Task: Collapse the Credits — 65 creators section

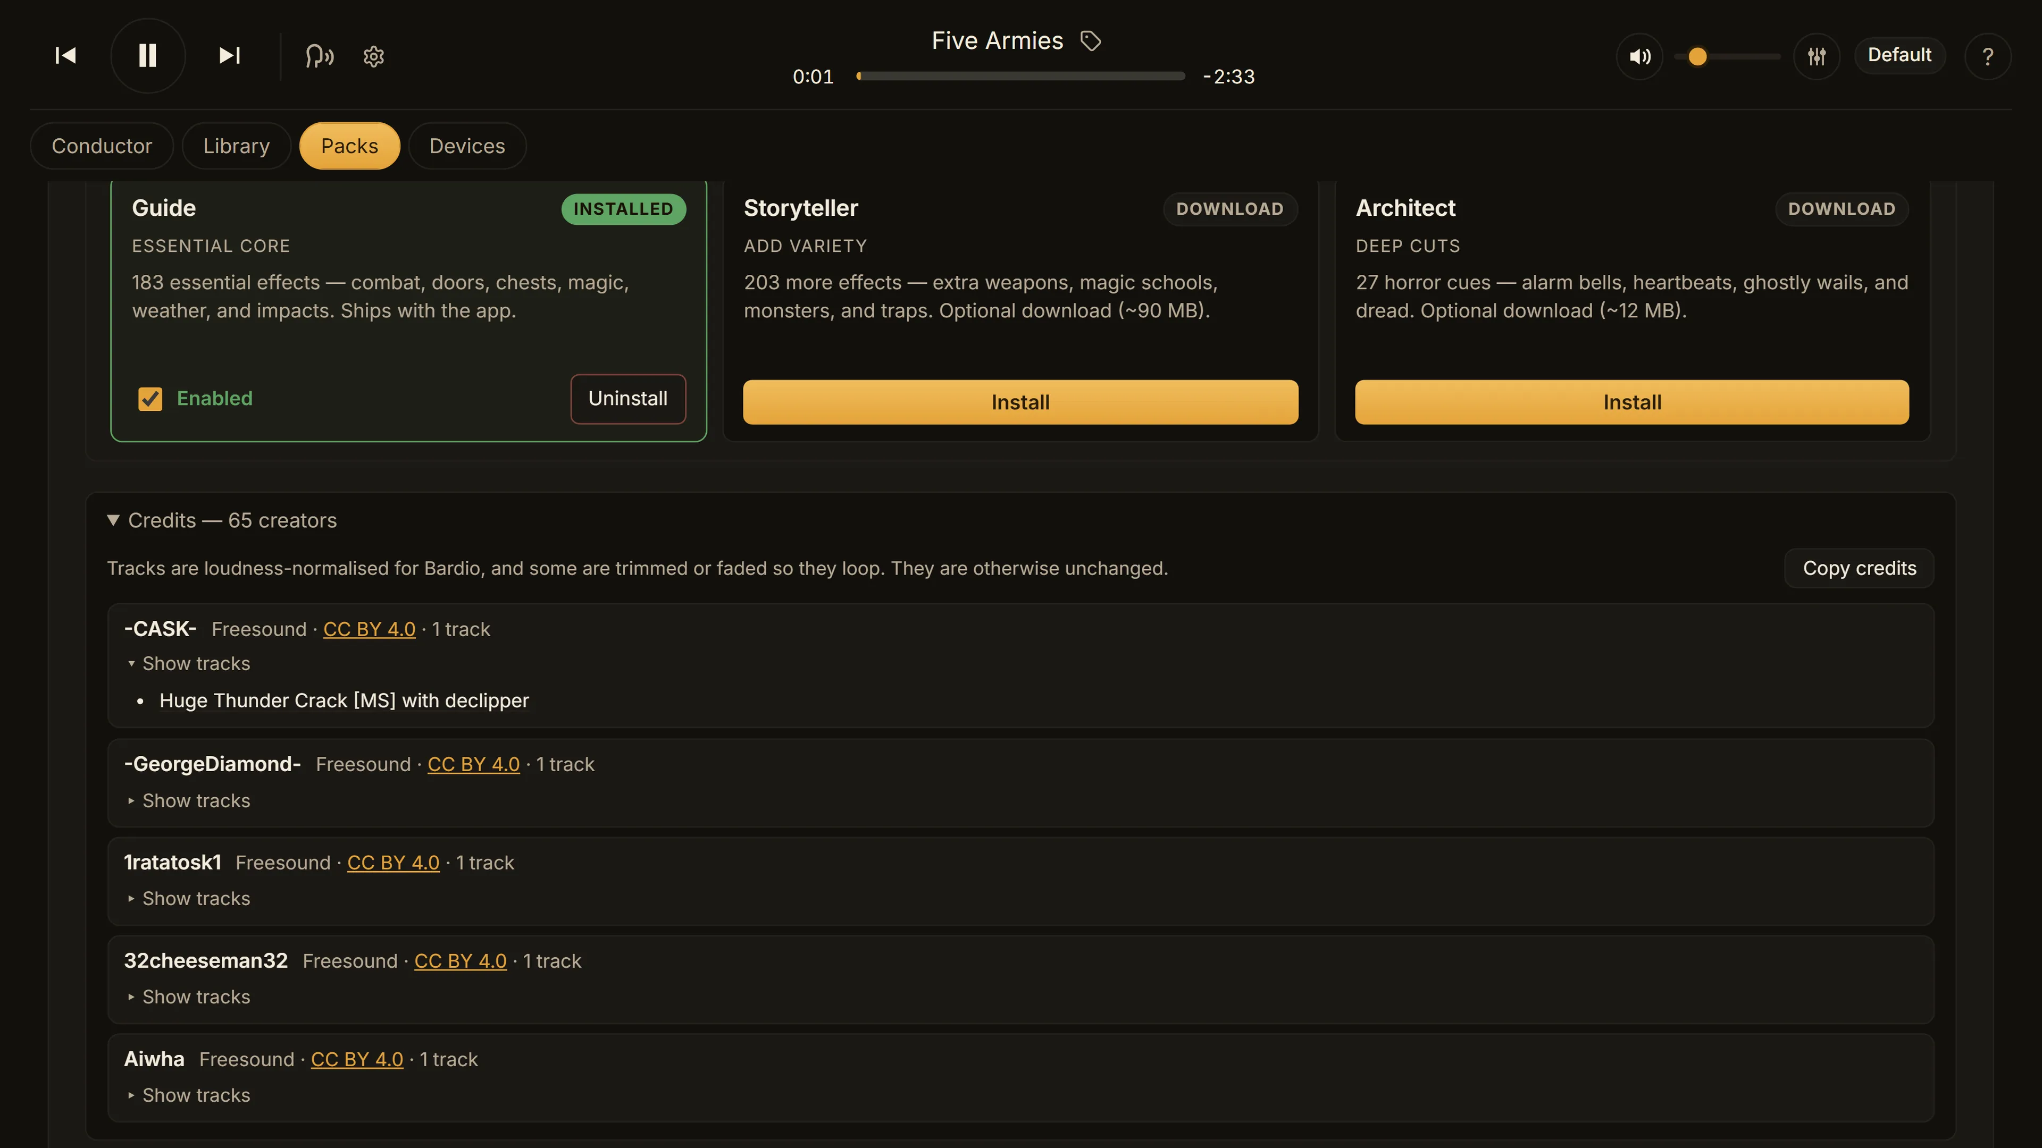Action: pos(222,520)
